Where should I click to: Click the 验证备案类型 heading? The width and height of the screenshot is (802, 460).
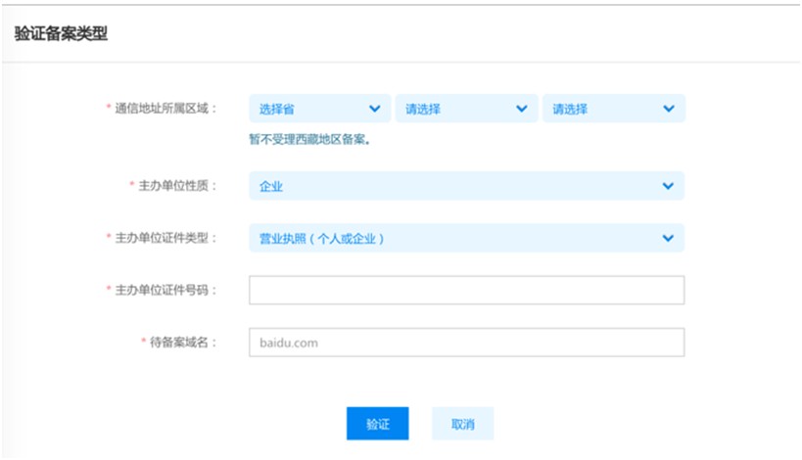coord(61,34)
